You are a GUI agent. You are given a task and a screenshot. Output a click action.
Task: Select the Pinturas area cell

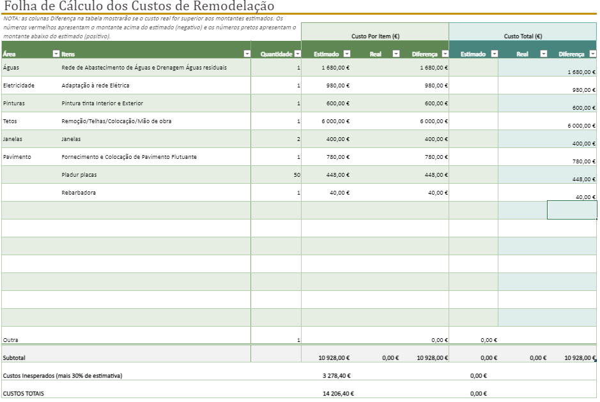31,103
